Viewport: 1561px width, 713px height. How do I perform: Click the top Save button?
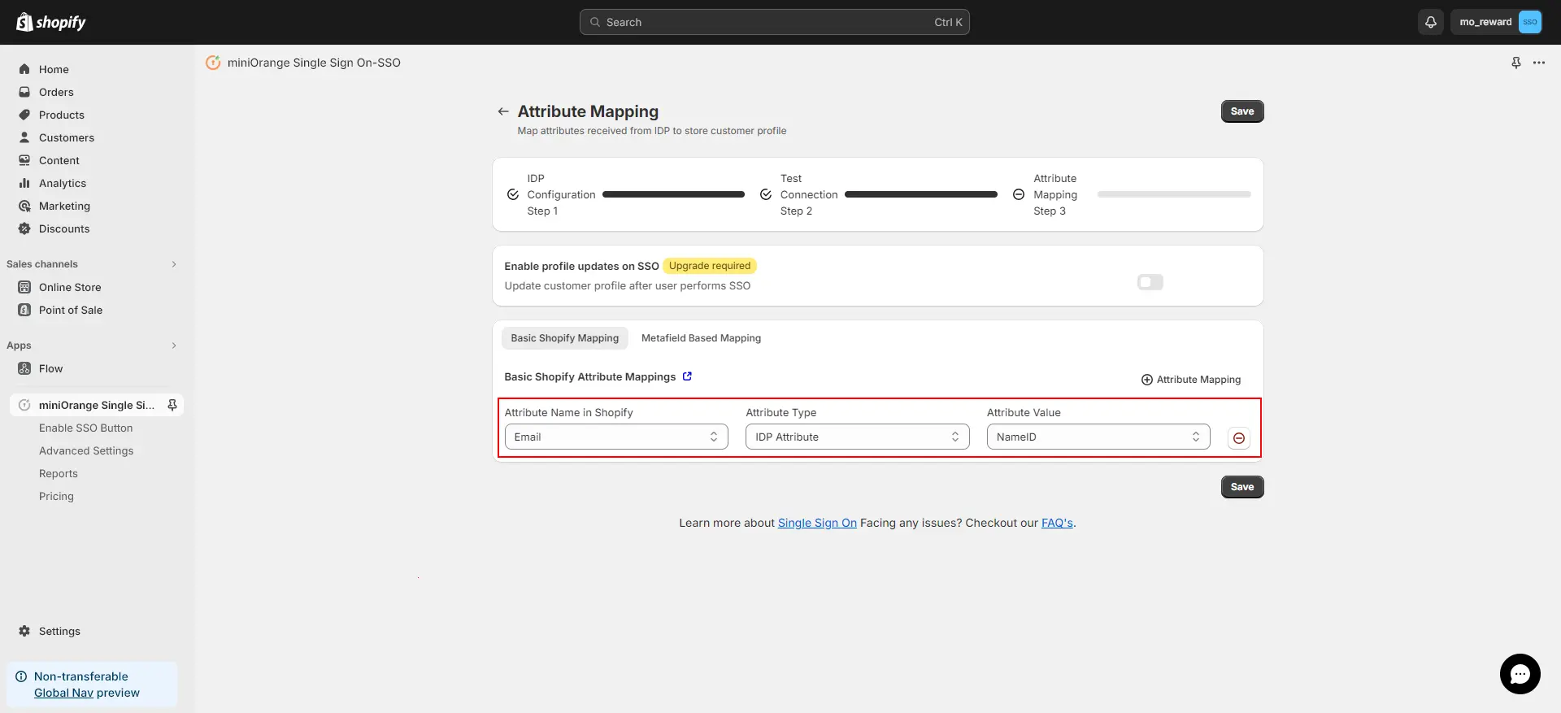1242,111
